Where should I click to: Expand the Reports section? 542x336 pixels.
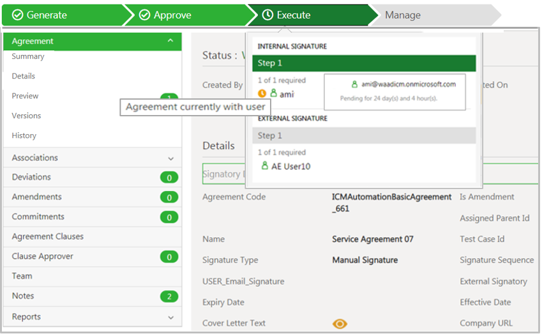(170, 317)
